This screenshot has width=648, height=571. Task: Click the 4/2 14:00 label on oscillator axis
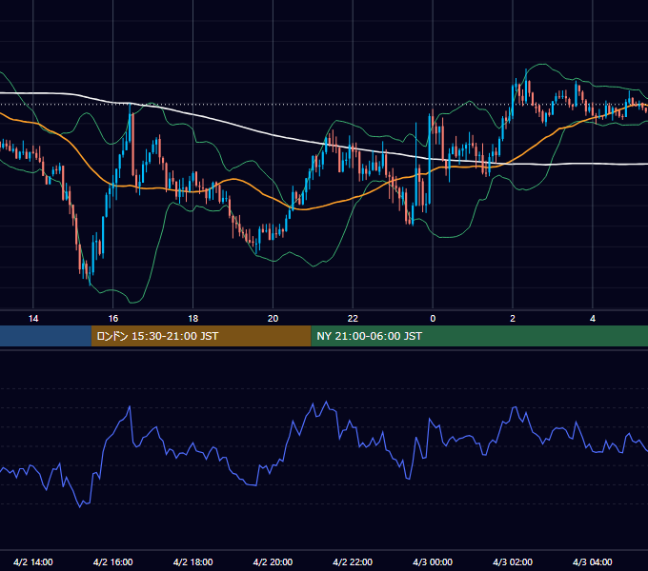coord(33,561)
